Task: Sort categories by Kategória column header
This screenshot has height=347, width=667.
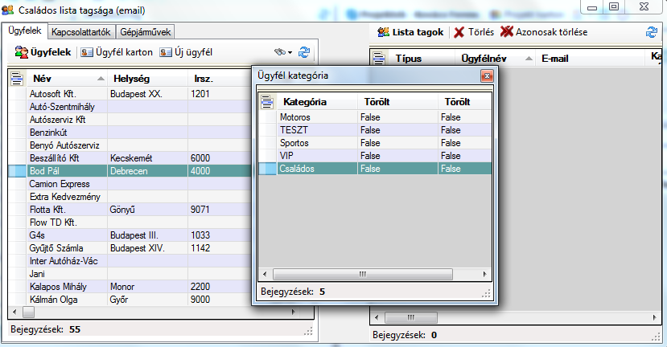Action: point(317,102)
